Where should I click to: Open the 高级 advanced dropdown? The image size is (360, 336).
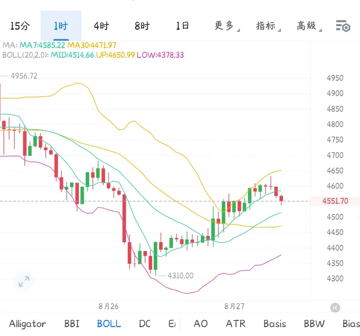309,26
